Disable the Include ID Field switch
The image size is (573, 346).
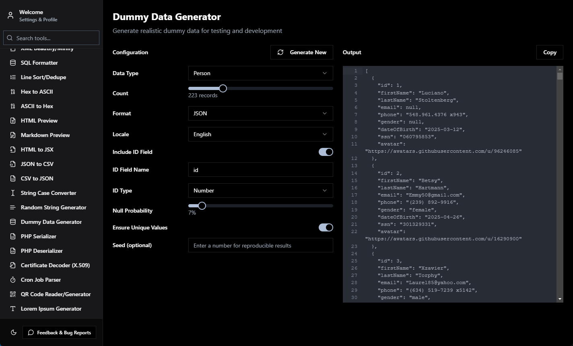pyautogui.click(x=326, y=152)
